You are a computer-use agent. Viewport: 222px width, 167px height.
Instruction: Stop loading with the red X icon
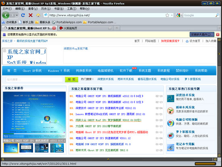[30, 15]
